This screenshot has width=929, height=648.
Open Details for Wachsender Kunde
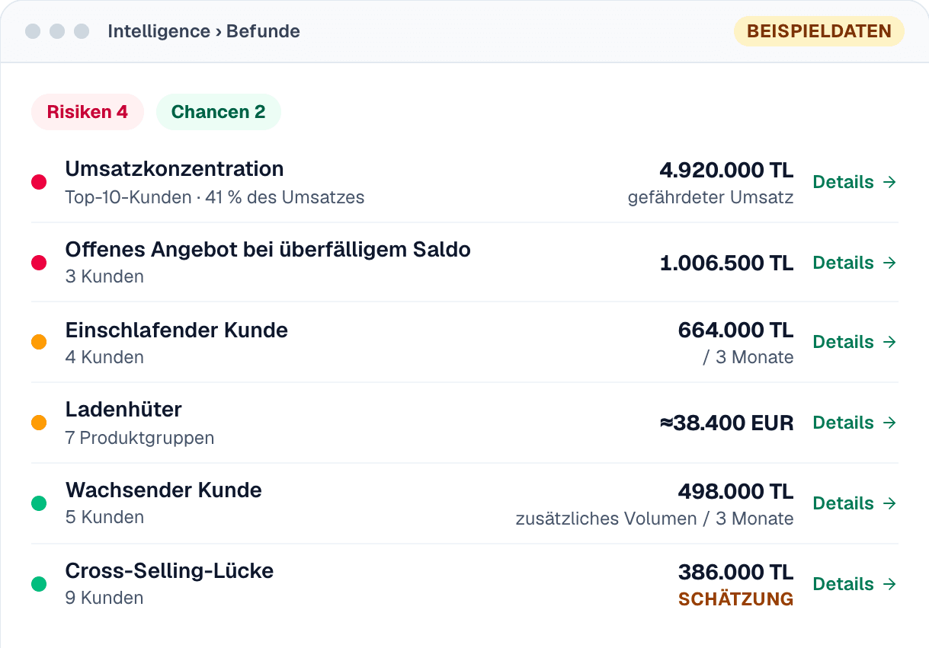pyautogui.click(x=855, y=503)
